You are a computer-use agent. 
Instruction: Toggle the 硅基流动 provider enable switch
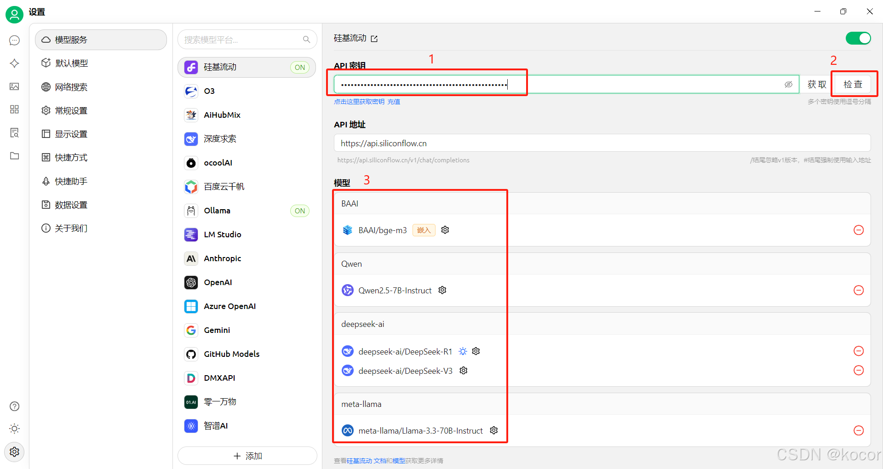pyautogui.click(x=858, y=38)
